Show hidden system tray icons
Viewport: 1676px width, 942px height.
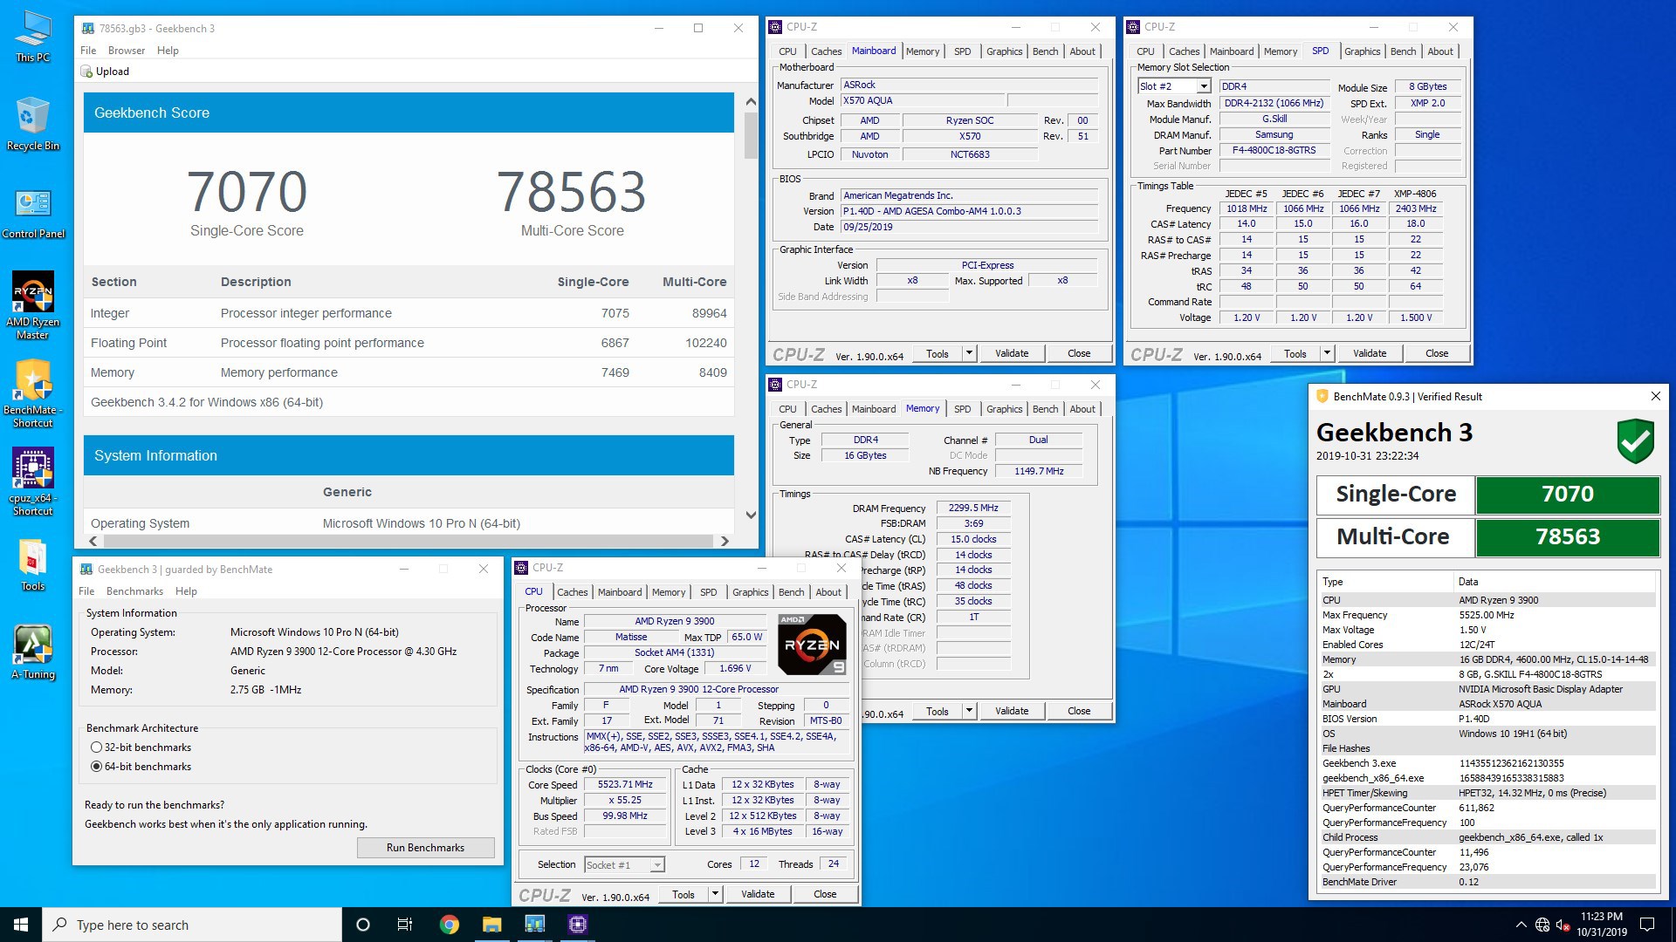pos(1521,925)
